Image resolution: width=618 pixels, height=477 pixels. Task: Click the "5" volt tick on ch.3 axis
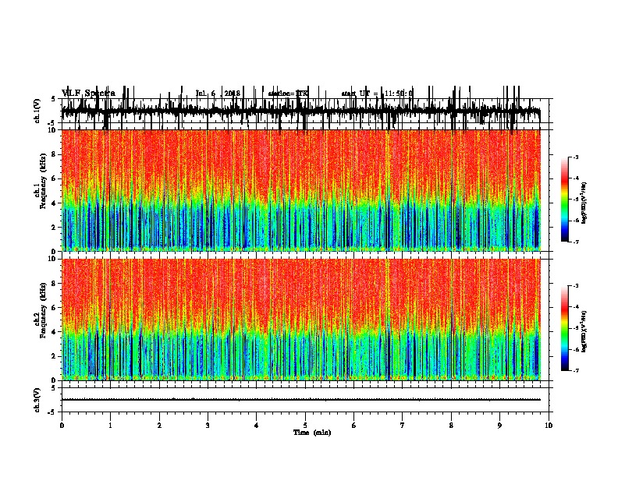55,387
